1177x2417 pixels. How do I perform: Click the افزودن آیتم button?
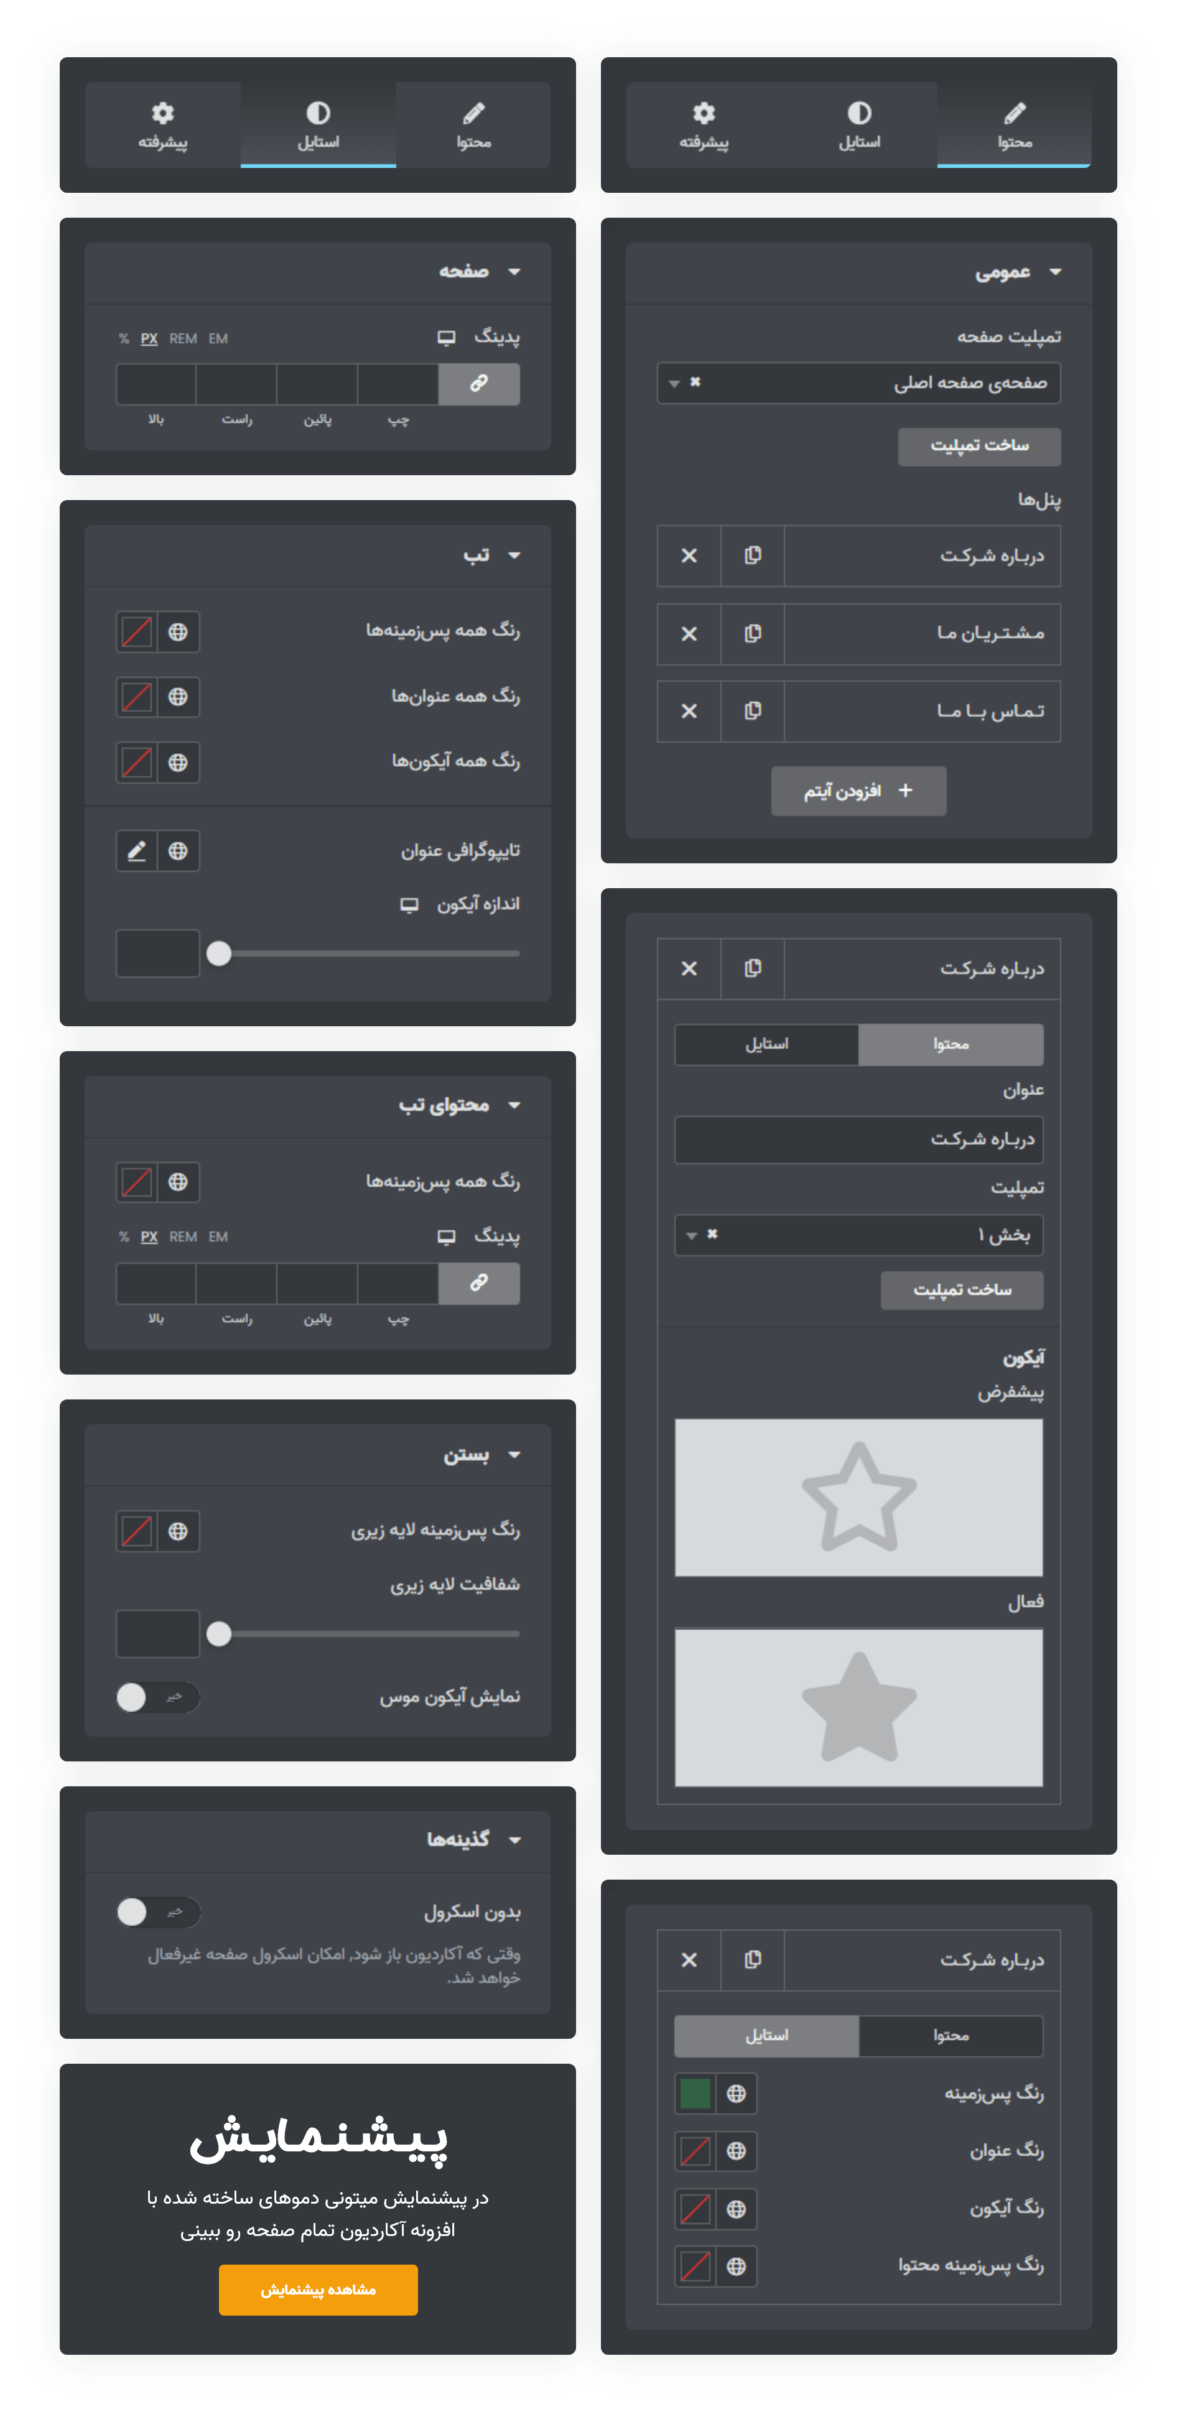pos(859,791)
